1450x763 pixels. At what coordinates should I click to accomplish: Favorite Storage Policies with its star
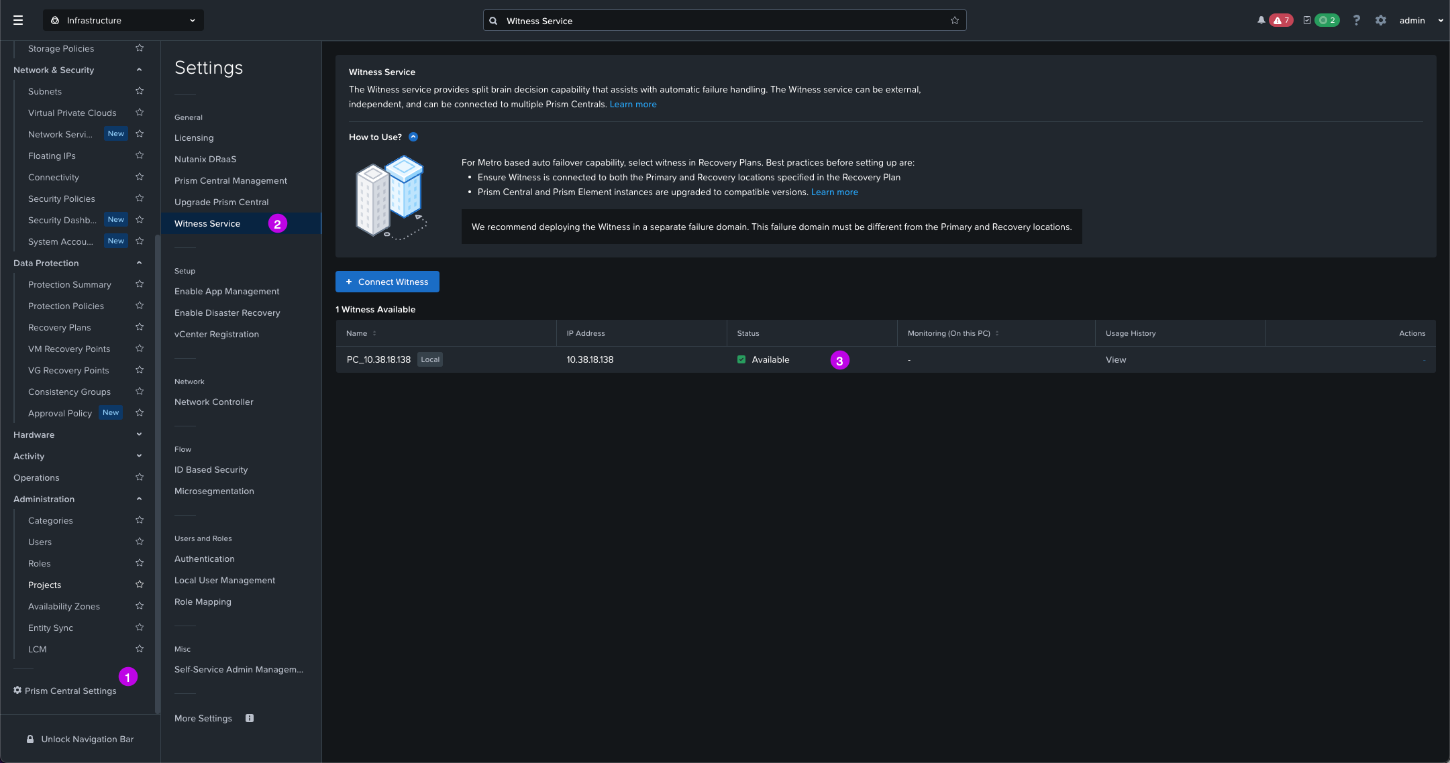pos(140,48)
